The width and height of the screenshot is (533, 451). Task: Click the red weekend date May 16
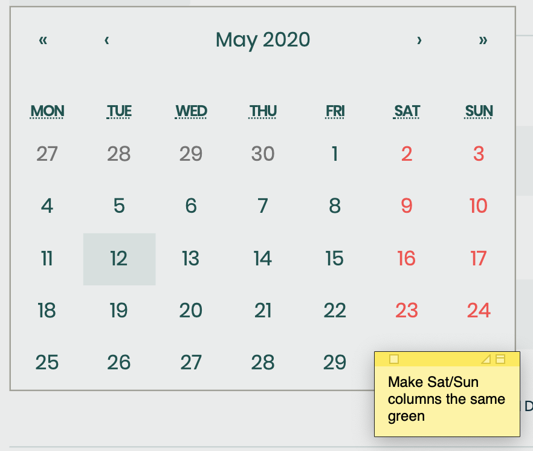(406, 259)
